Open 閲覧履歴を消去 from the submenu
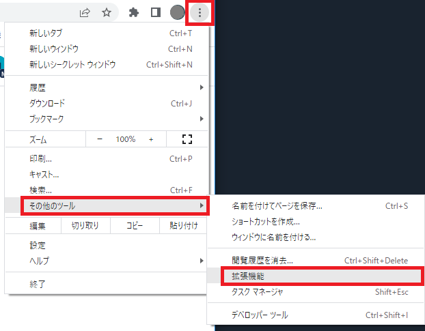Screen dimensions: 425x331 point(262,260)
